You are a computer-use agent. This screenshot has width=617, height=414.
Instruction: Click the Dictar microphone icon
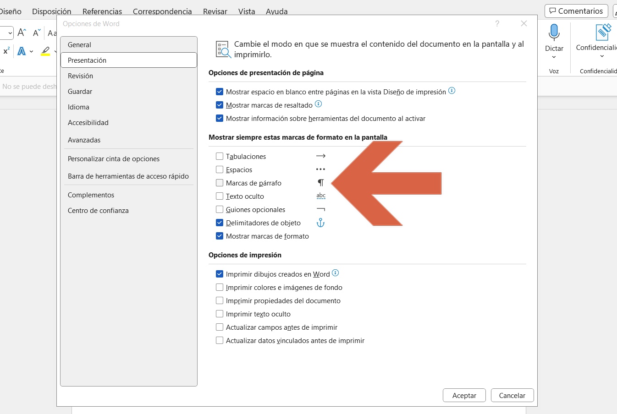click(554, 33)
